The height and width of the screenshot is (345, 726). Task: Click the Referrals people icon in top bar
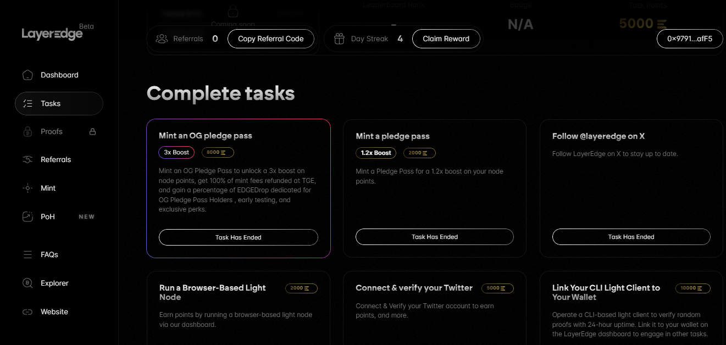point(162,39)
